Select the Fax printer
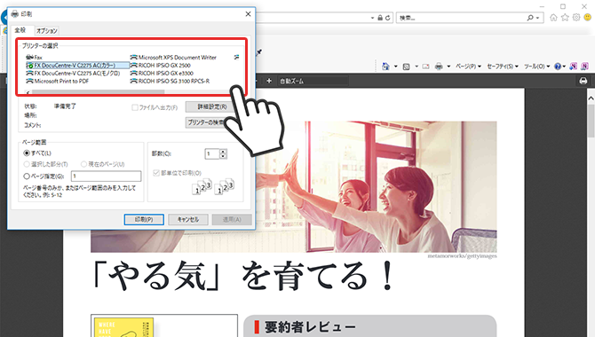 pyautogui.click(x=34, y=58)
